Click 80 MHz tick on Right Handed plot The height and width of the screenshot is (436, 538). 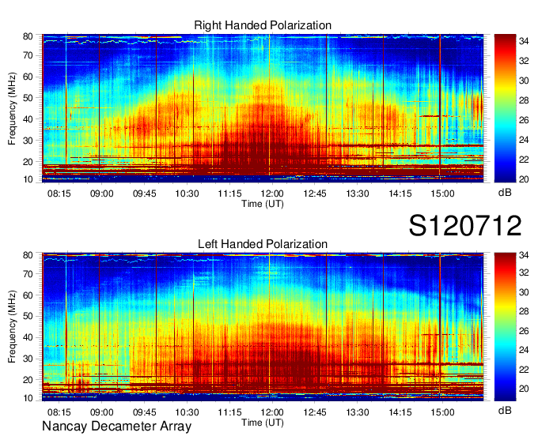tap(28, 36)
